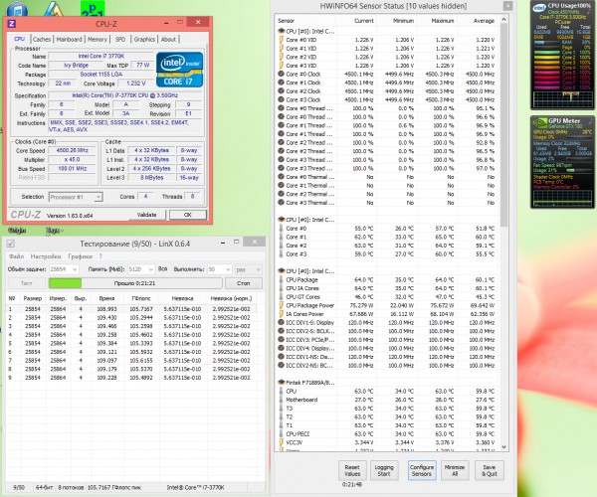597x497 pixels.
Task: Click the purple Z icon in the CPU-Z title bar
Action: point(12,24)
